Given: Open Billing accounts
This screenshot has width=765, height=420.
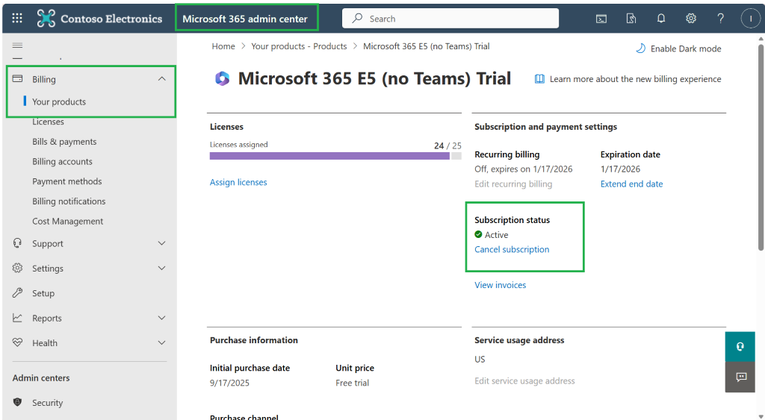Looking at the screenshot, I should (62, 161).
